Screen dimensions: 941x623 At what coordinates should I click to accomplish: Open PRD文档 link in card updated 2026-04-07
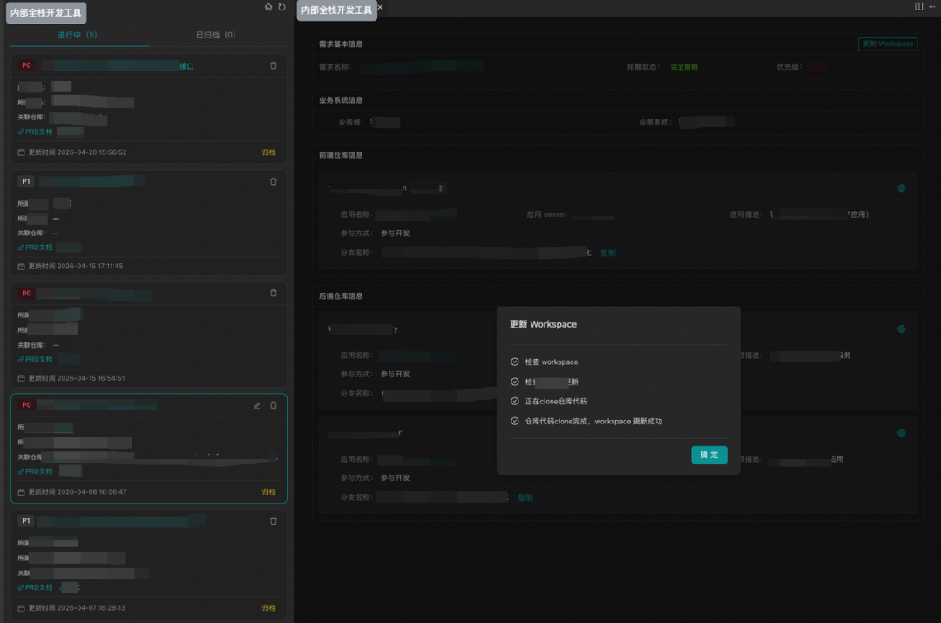pos(36,587)
